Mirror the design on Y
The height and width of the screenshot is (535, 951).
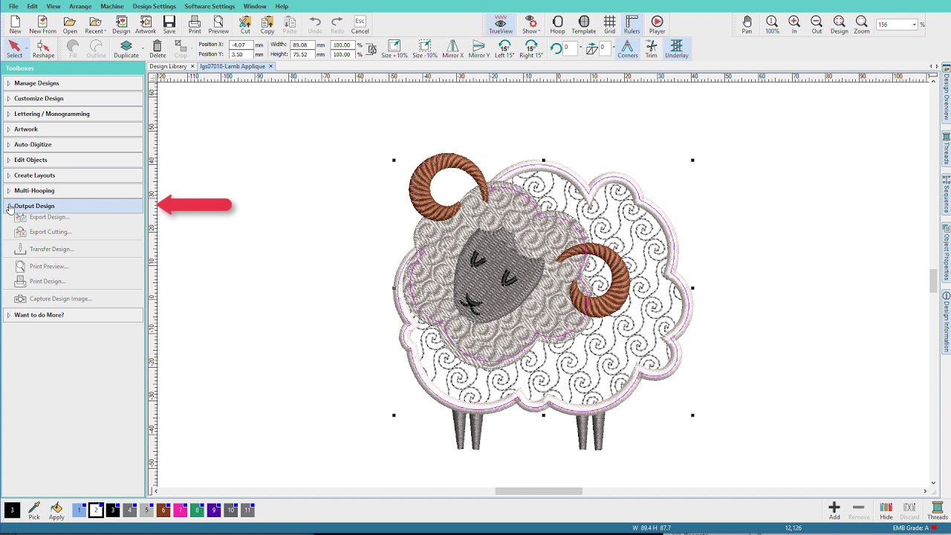(x=479, y=50)
